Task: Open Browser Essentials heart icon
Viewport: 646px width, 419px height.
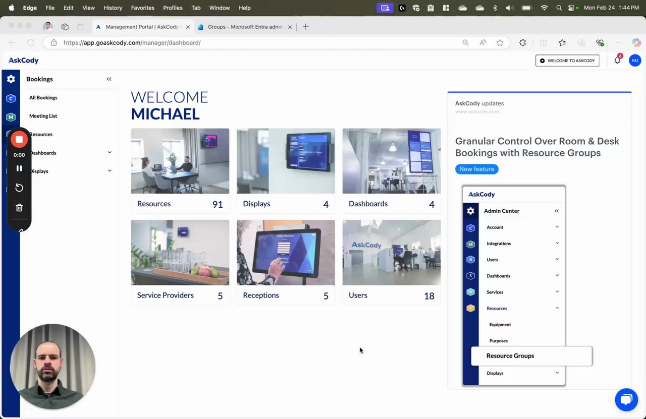Action: (600, 43)
